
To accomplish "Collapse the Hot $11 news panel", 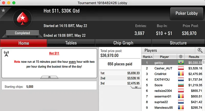I will (49, 77).
